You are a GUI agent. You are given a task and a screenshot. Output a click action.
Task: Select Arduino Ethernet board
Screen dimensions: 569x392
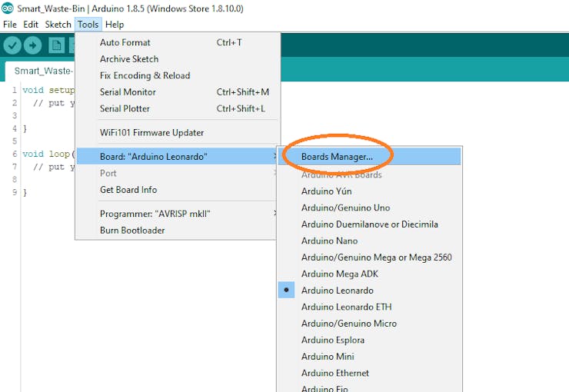pyautogui.click(x=369, y=373)
